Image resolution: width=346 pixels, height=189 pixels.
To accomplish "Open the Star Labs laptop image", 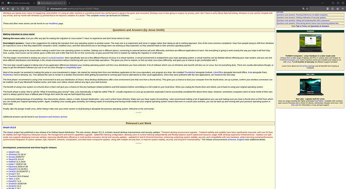I will [310, 87].
